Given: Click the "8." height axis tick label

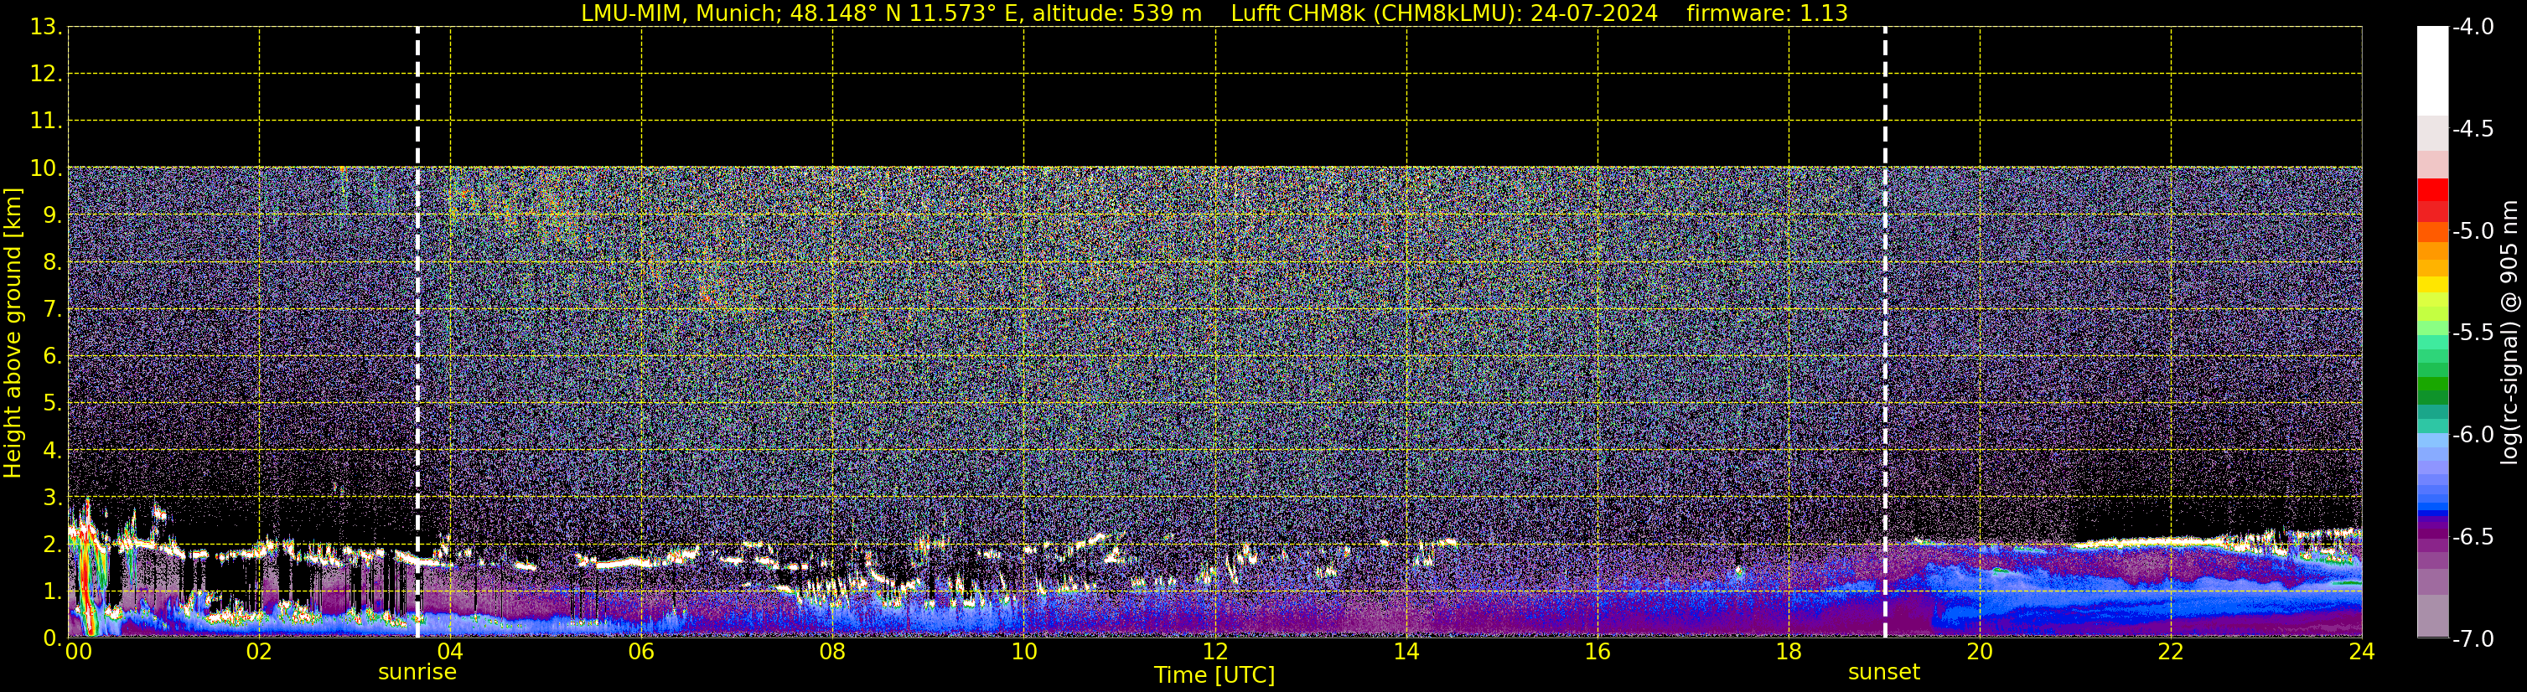Looking at the screenshot, I should point(53,263).
